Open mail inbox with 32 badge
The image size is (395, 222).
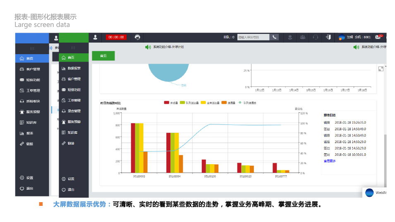coord(378,37)
